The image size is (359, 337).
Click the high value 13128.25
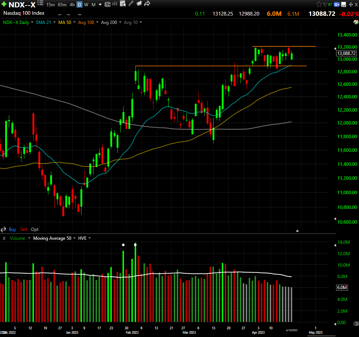[223, 14]
